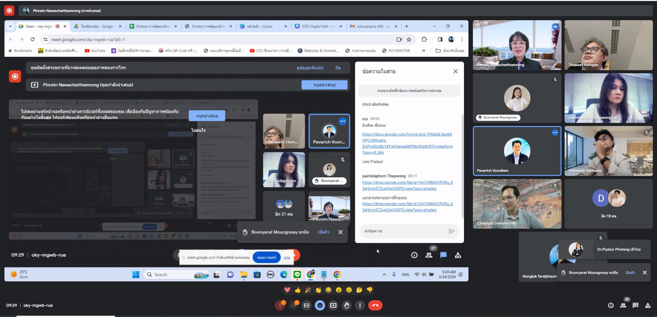The image size is (657, 317).
Task: Select Chaipiput Srimanechai video tile
Action: click(x=517, y=204)
